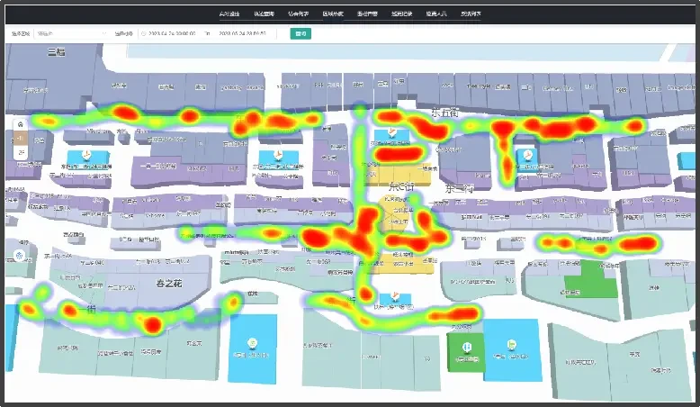Select the escalator marker north of 东五街 label
The width and height of the screenshot is (700, 407).
click(x=392, y=131)
